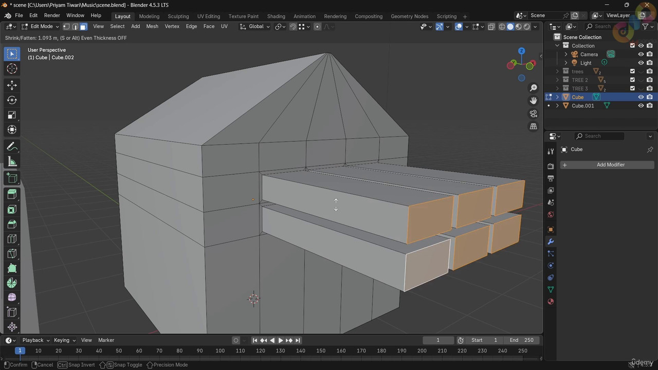Image resolution: width=658 pixels, height=370 pixels.
Task: Uncheck the trees collection checkbox
Action: tap(633, 71)
